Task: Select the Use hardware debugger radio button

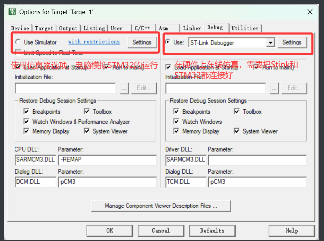Action: 168,42
